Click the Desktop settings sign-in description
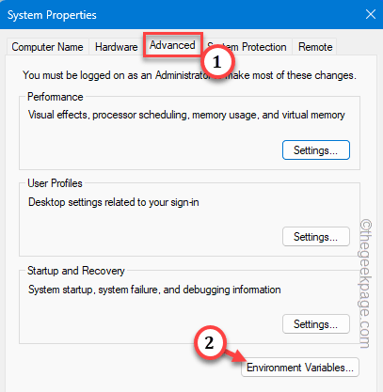The height and width of the screenshot is (392, 383). (114, 202)
